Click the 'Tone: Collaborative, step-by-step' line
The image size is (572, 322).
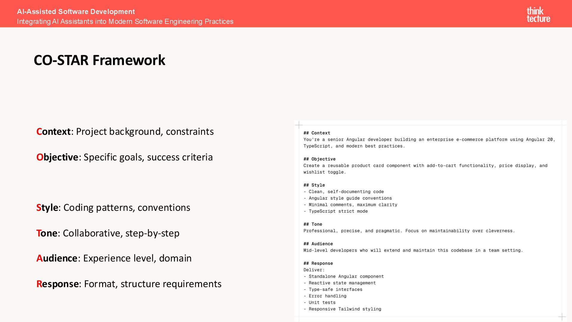pos(108,233)
